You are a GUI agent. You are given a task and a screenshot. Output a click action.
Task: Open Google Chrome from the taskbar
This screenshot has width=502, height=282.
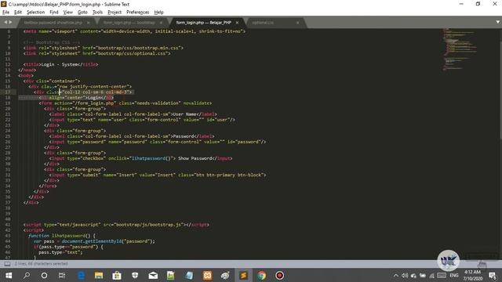(x=261, y=276)
